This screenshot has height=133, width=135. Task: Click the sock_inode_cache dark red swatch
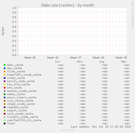pyautogui.click(x=5, y=114)
